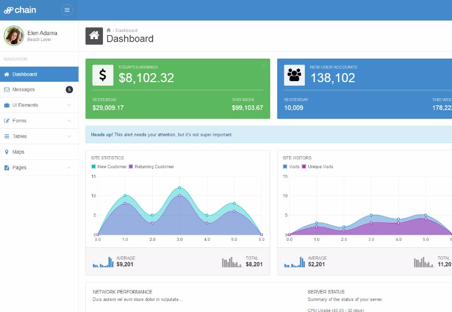The height and width of the screenshot is (312, 452).
Task: Toggle Unique Visits legend swatch
Action: pyautogui.click(x=303, y=166)
